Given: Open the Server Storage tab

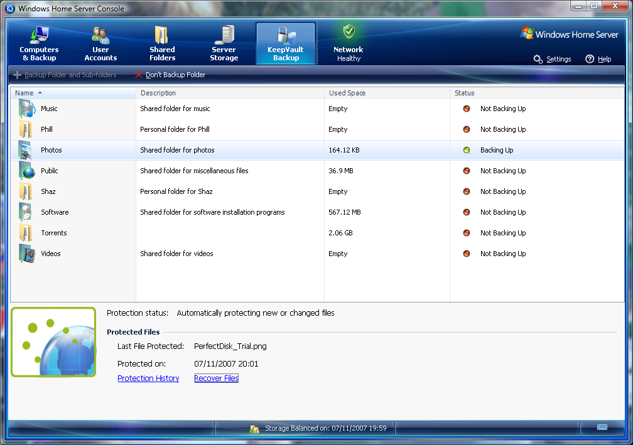Looking at the screenshot, I should pos(224,43).
